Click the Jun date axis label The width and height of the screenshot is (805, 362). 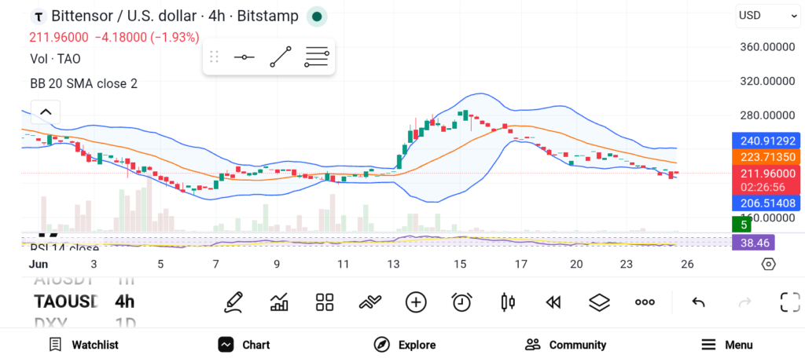point(38,264)
